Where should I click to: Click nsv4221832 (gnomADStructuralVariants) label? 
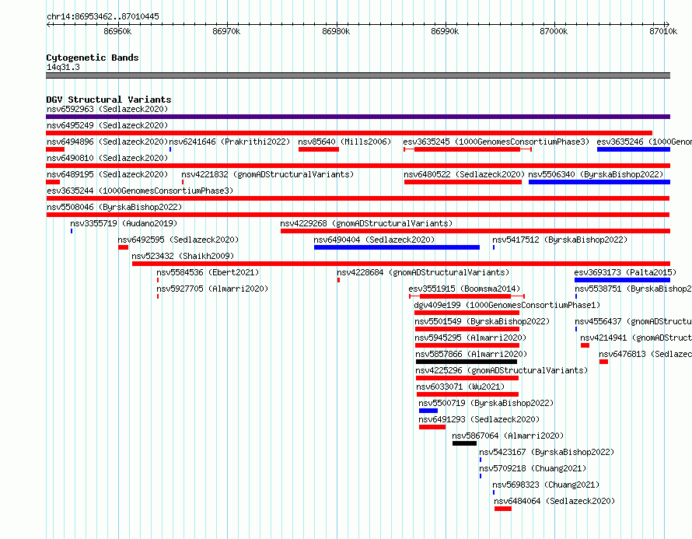[x=267, y=174]
